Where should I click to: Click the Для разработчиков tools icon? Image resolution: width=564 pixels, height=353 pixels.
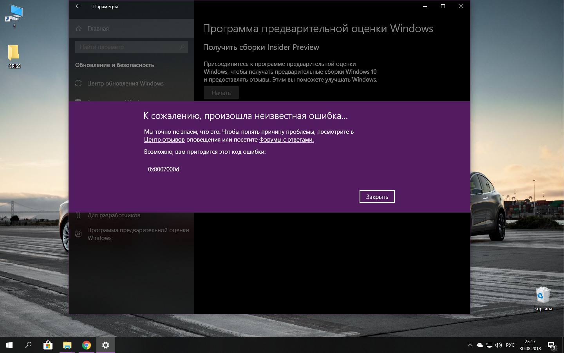point(78,215)
